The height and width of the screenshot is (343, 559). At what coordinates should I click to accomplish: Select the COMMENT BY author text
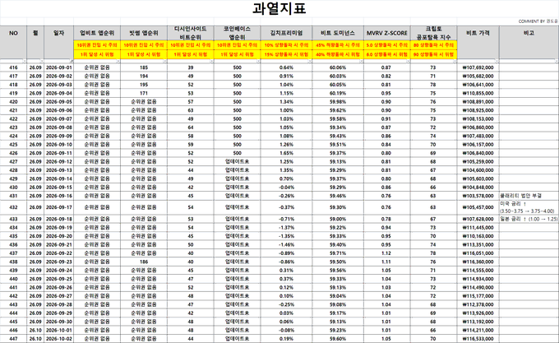pyautogui.click(x=538, y=21)
